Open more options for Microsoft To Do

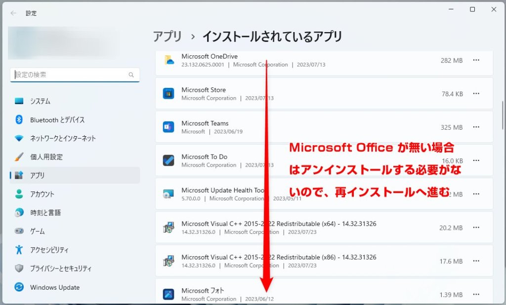(476, 160)
